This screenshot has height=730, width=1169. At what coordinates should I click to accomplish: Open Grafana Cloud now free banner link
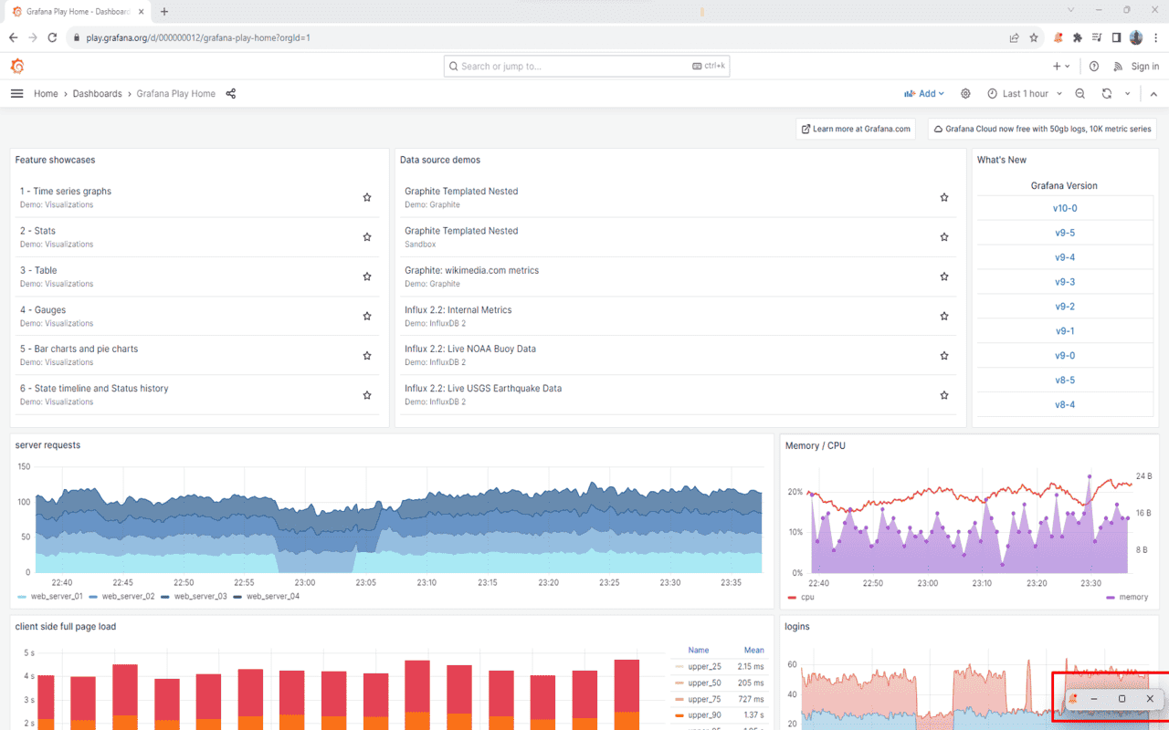click(x=1042, y=129)
